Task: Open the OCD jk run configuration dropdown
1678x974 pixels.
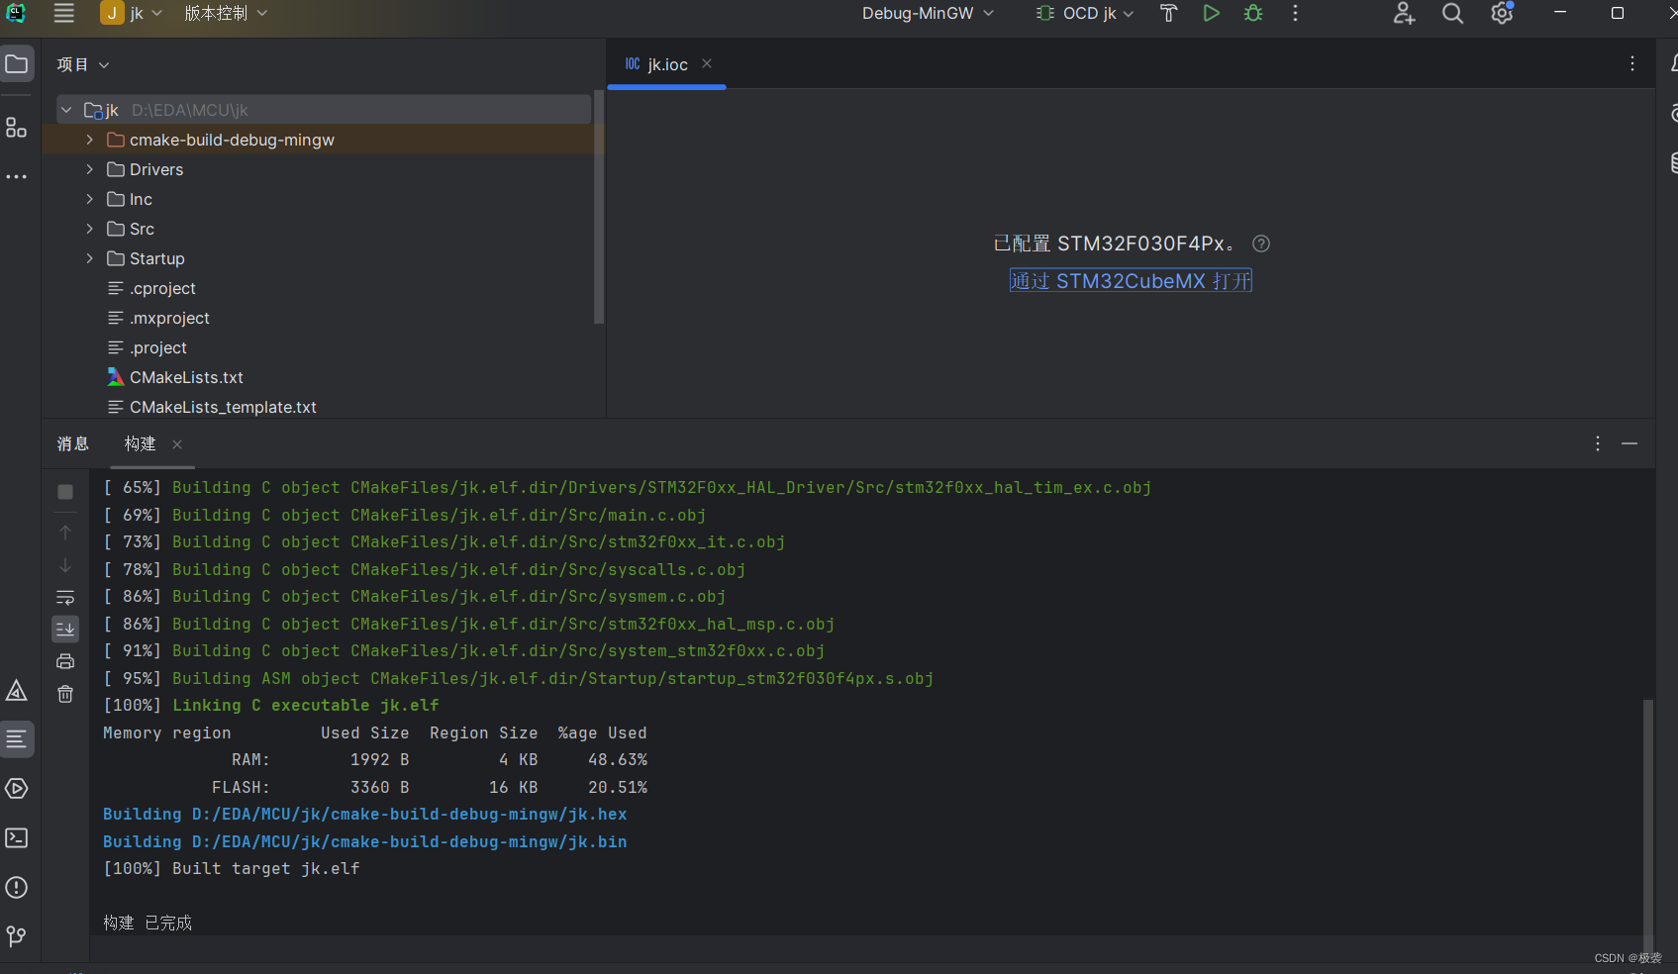Action: tap(1085, 13)
